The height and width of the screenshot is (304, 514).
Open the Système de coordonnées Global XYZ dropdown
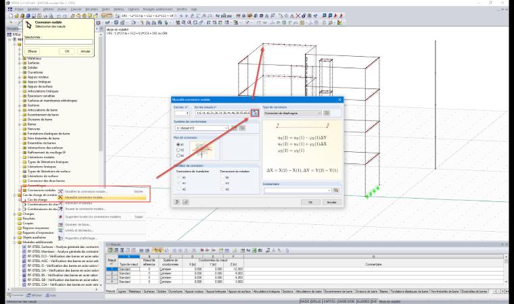[x=202, y=128]
